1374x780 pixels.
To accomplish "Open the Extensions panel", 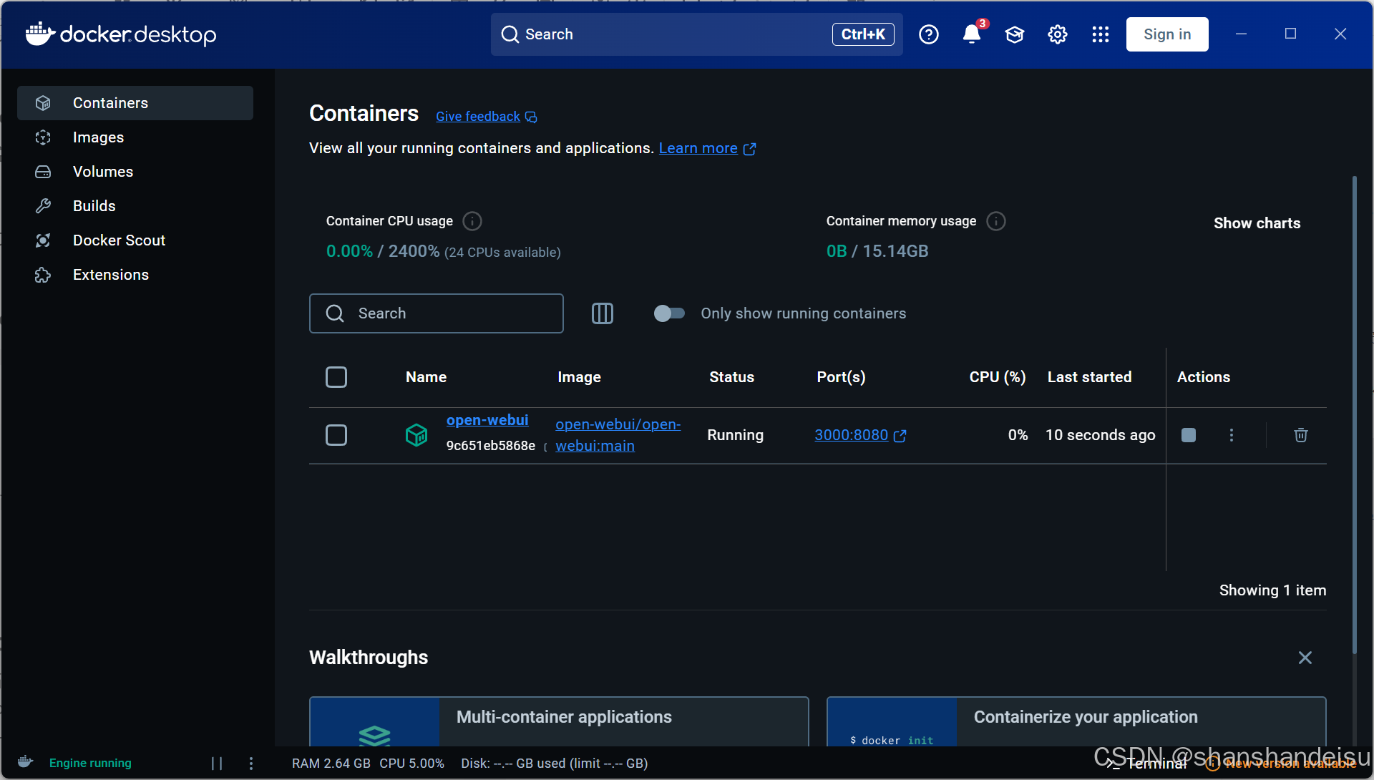I will click(x=111, y=274).
